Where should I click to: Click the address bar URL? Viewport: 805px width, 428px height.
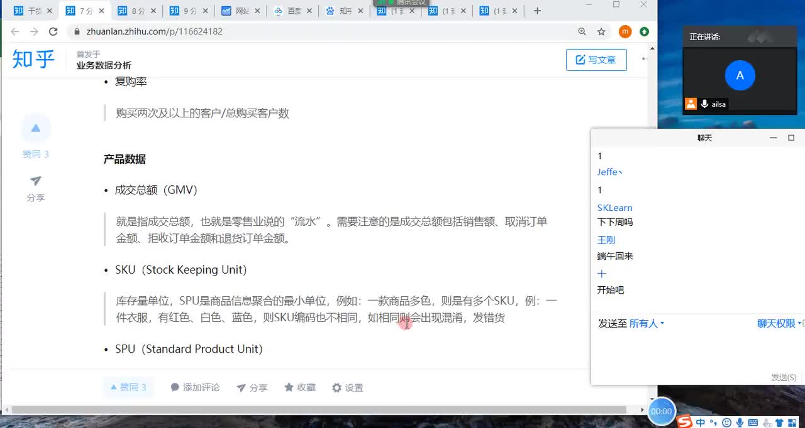154,31
